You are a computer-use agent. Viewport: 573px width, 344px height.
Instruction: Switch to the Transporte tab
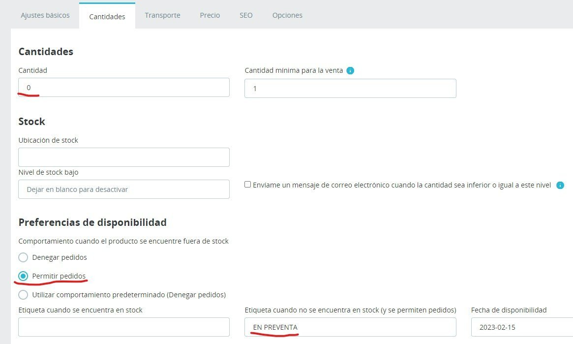click(x=162, y=15)
